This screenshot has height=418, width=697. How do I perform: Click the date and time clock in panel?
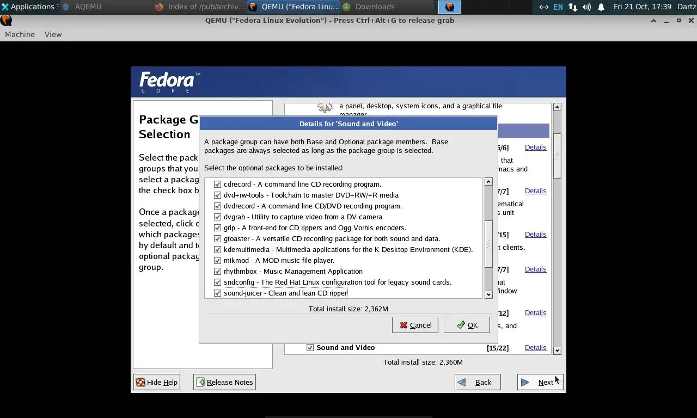pos(643,7)
